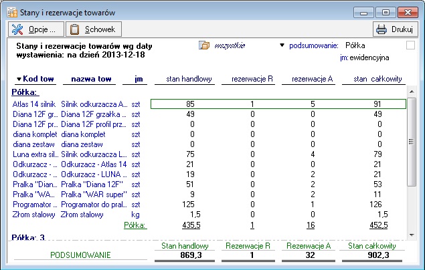
Task: Click stan handlowy column header
Action: [189, 79]
